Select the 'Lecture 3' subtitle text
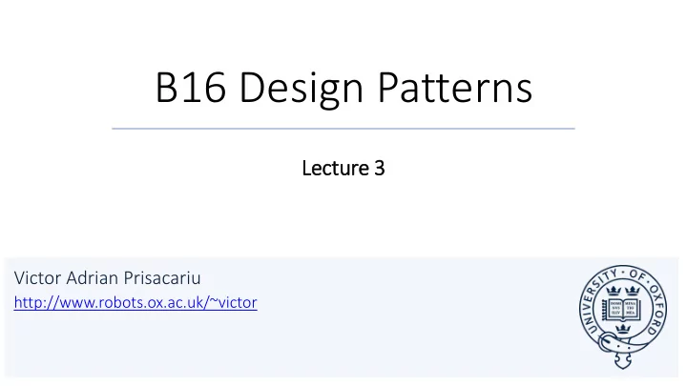The width and height of the screenshot is (687, 386). [x=343, y=168]
